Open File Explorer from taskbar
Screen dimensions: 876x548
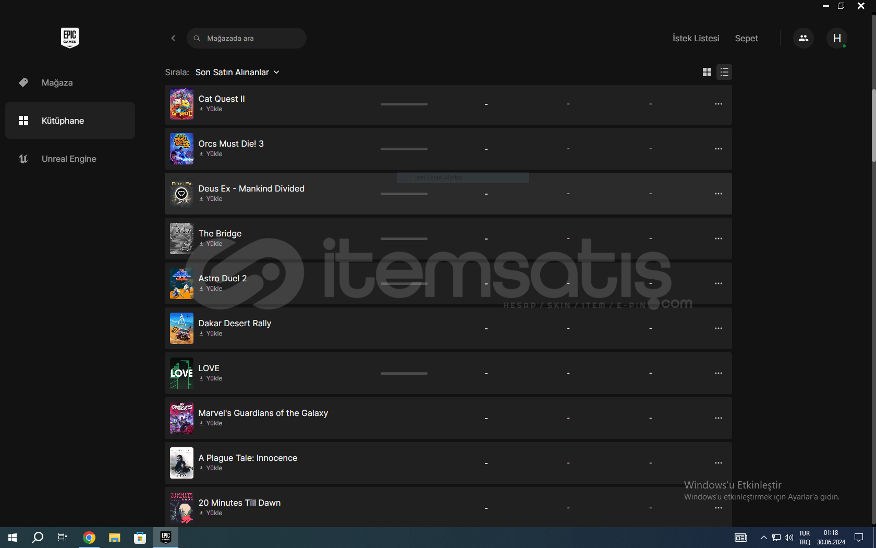tap(114, 538)
